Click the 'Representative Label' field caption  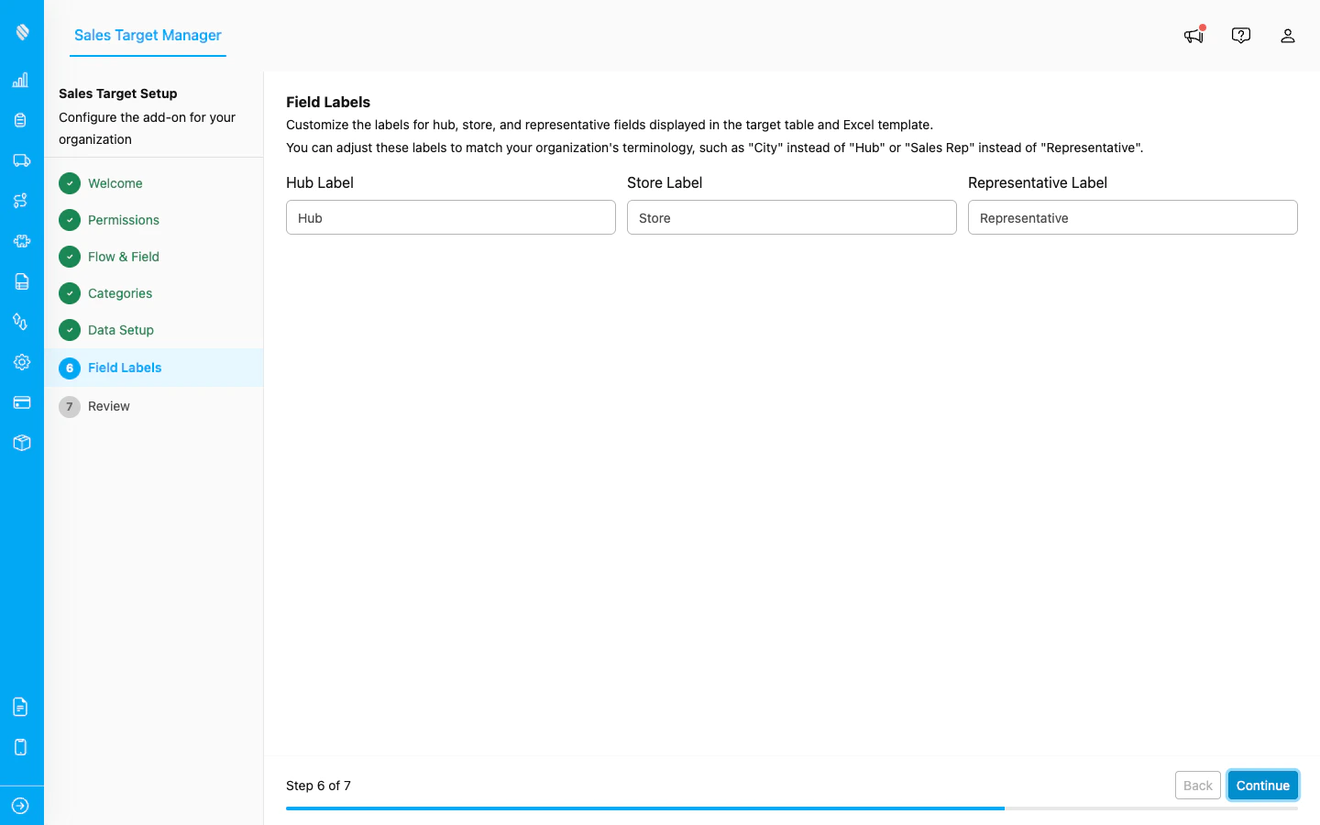click(x=1038, y=182)
